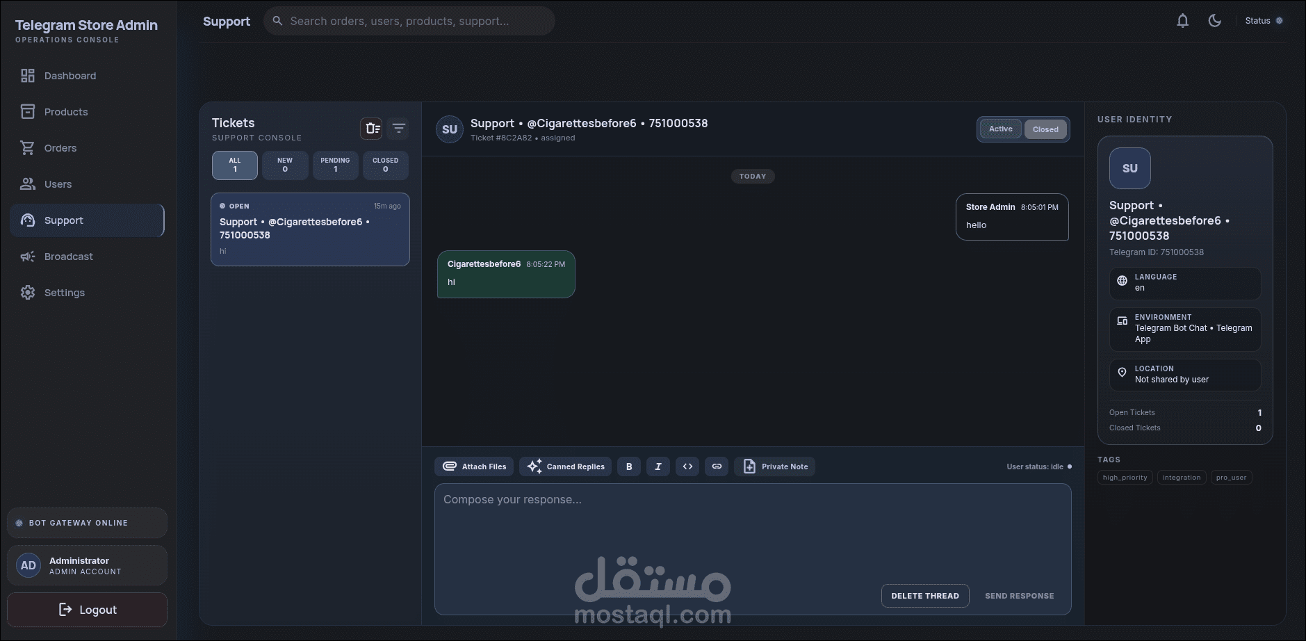
Task: Click the Store Admin 'hello' message bubble
Action: point(1012,217)
